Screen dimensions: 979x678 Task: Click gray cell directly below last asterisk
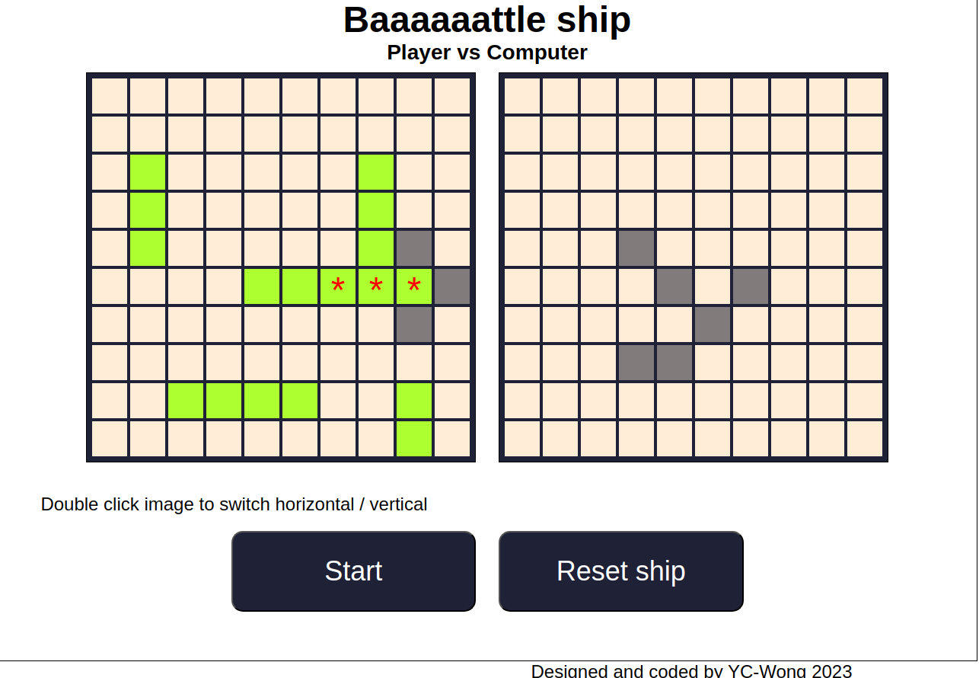pyautogui.click(x=414, y=325)
